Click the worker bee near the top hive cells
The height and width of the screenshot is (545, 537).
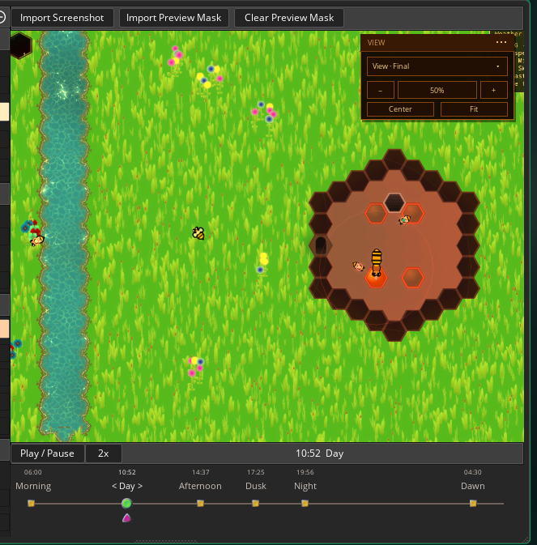click(405, 219)
